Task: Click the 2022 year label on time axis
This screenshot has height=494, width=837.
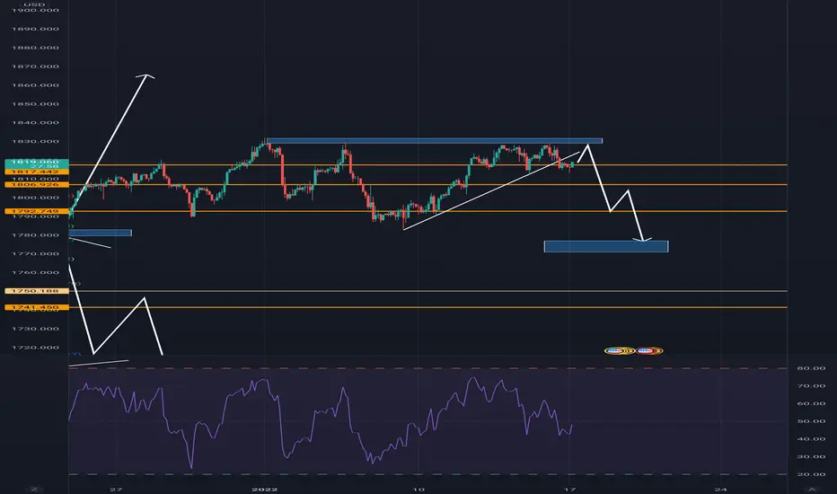Action: tap(265, 490)
